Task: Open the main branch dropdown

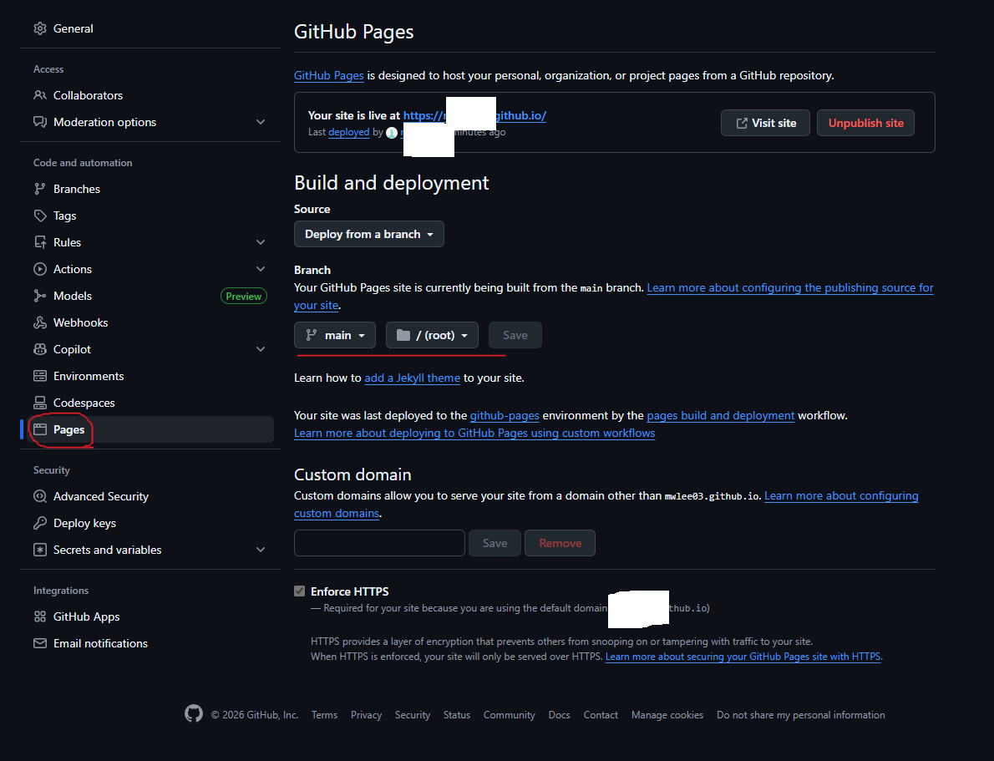Action: tap(335, 335)
